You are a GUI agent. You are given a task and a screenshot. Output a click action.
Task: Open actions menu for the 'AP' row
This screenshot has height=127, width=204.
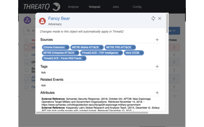tap(174, 79)
